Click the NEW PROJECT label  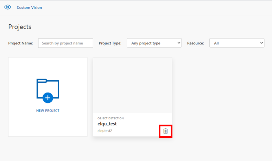click(x=48, y=111)
